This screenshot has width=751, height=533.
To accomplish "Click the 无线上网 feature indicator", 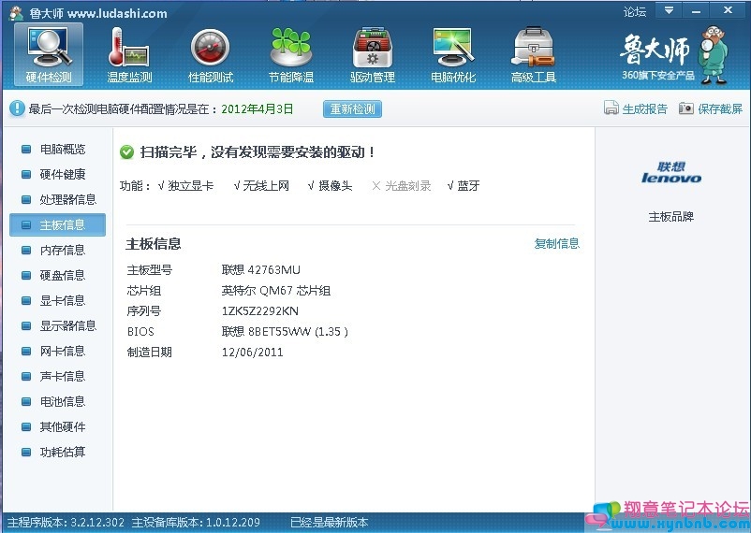I will (261, 186).
